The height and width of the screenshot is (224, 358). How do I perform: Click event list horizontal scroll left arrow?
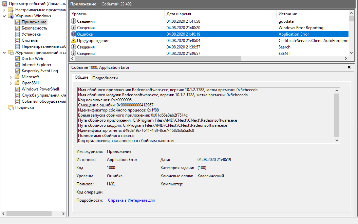73,58
